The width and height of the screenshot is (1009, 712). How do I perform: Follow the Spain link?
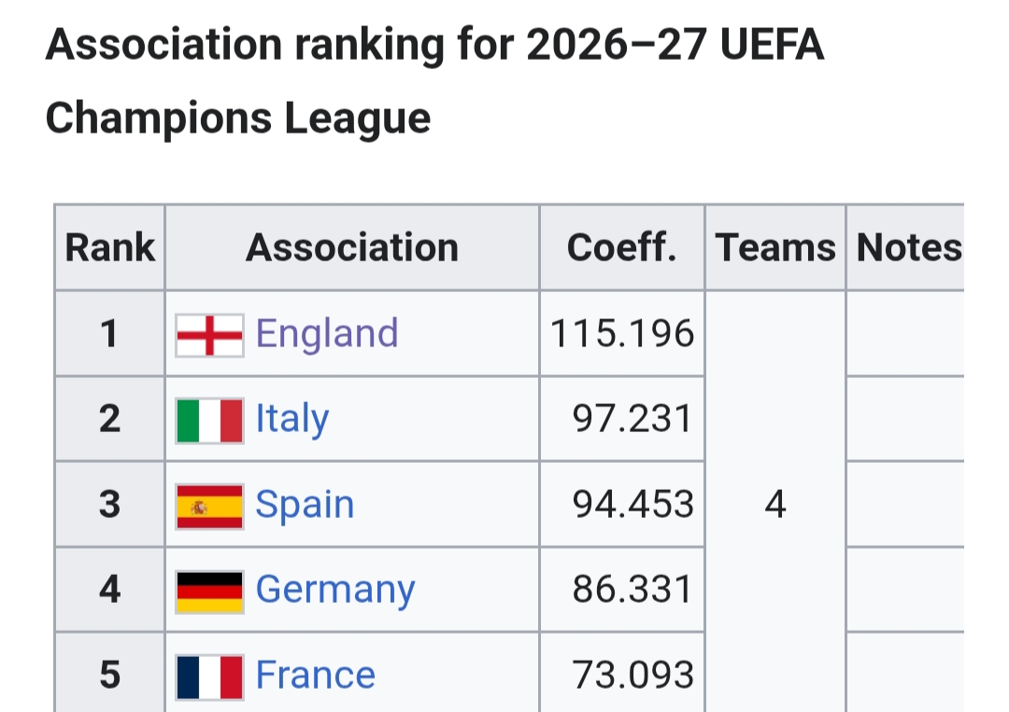305,506
